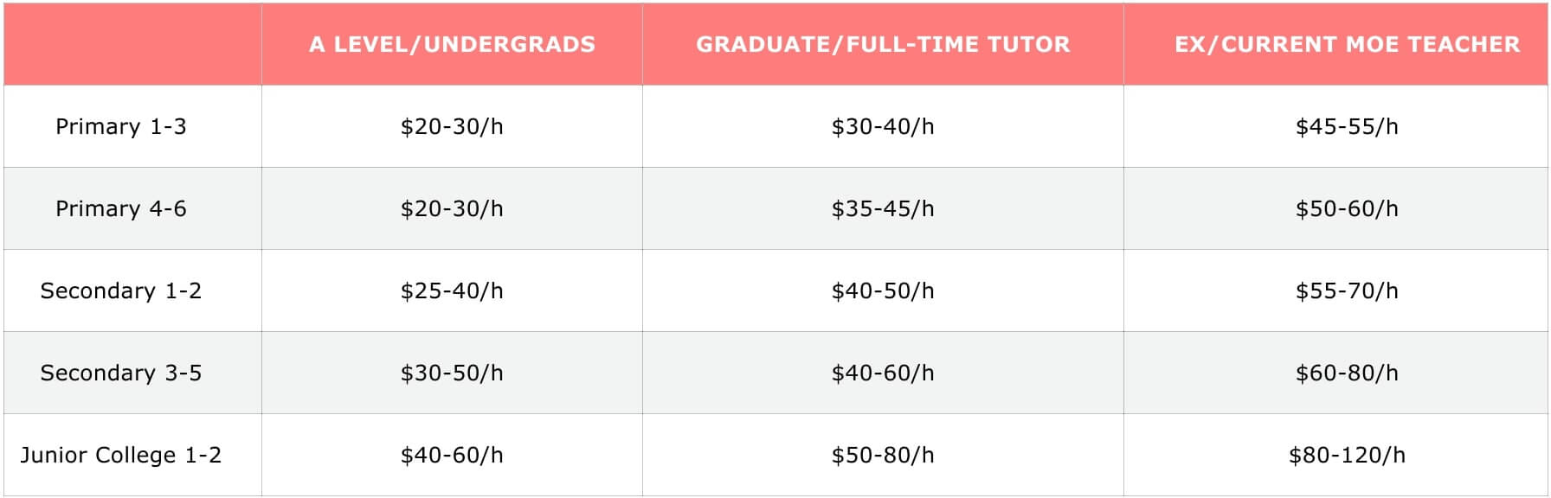
Task: Select the Primary 4-6 row label
Action: [121, 208]
